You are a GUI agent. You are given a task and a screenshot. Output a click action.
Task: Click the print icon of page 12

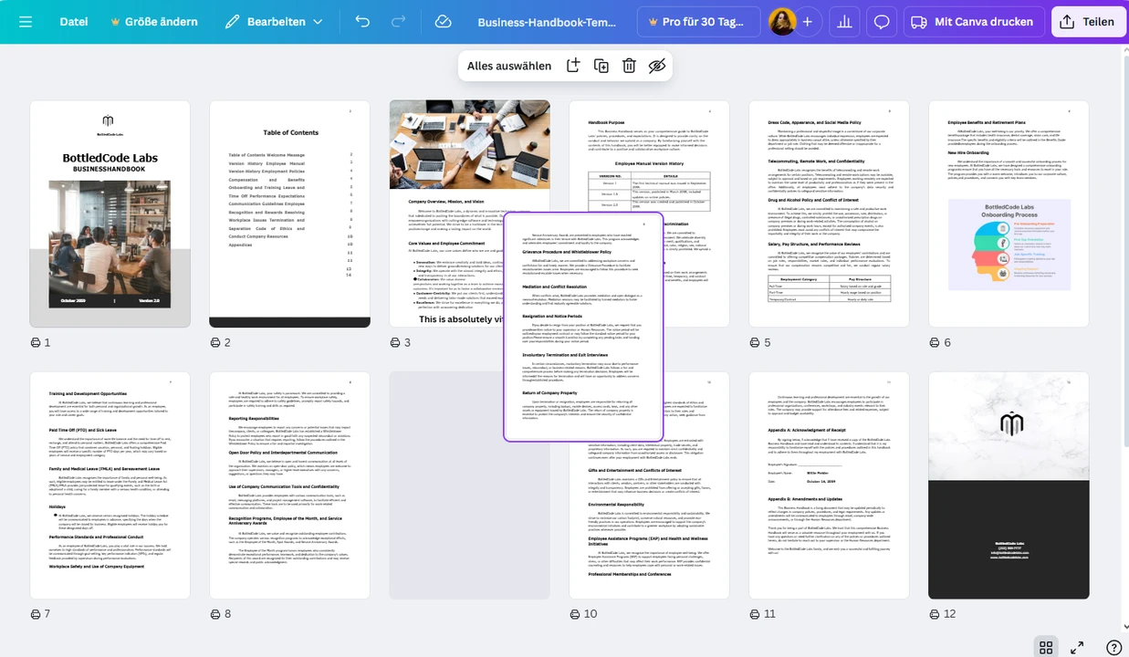935,614
